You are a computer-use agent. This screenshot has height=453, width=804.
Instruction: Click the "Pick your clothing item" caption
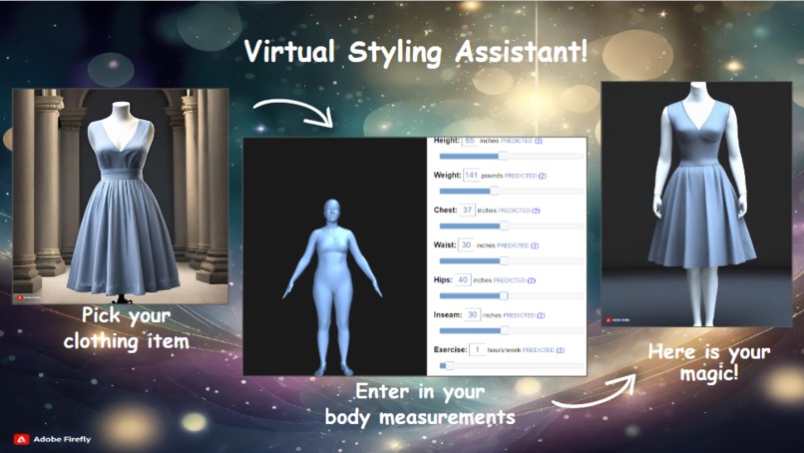(126, 328)
